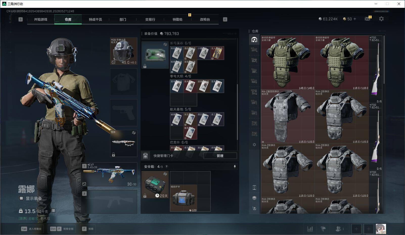
Task: Open the 部门 tab
Action: 123,19
